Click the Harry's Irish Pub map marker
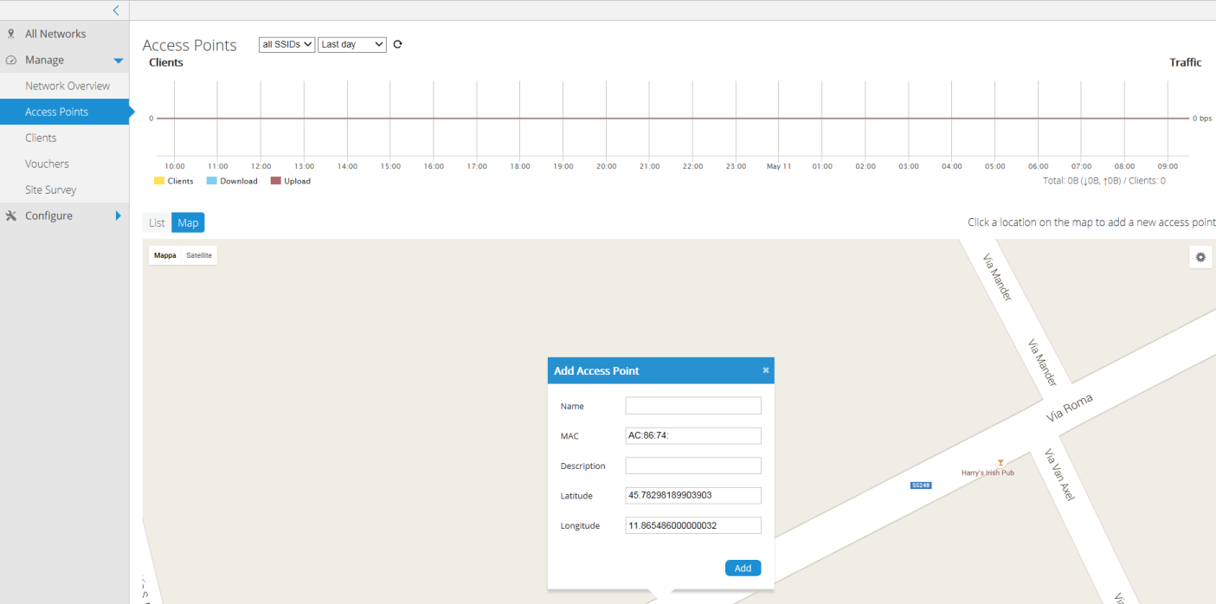This screenshot has width=1216, height=604. pos(1000,463)
